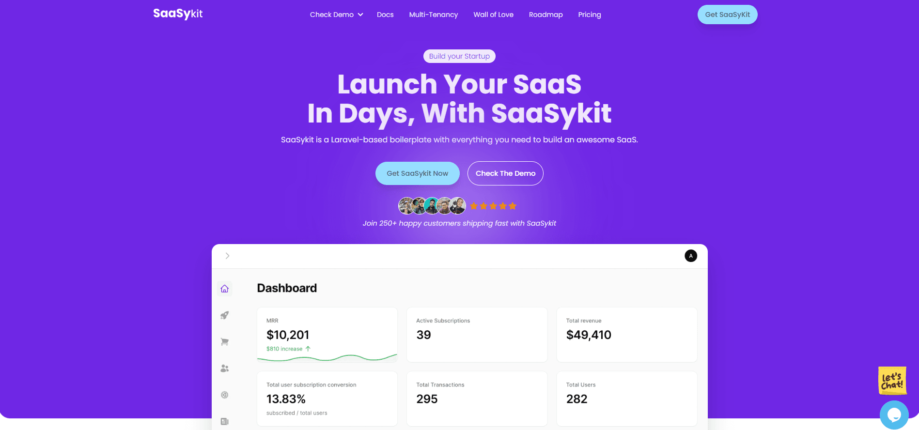This screenshot has height=430, width=919.
Task: Expand the Check Demo dropdown menu
Action: (336, 15)
